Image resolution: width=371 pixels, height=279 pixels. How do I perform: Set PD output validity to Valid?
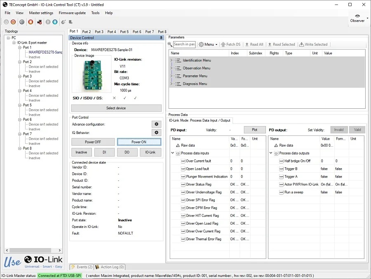coord(357,130)
